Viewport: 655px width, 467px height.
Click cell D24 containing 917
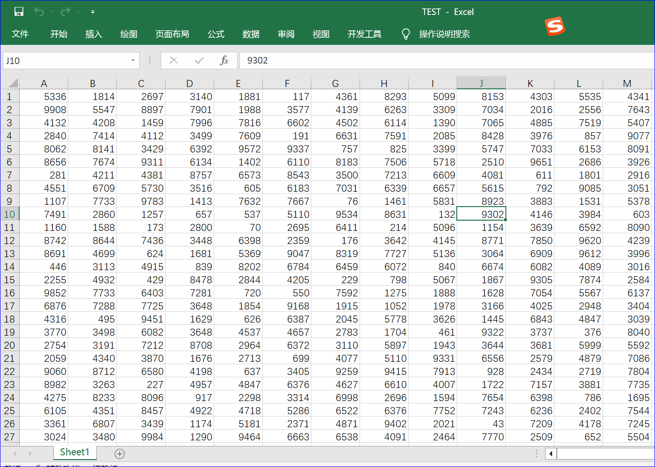coord(190,397)
